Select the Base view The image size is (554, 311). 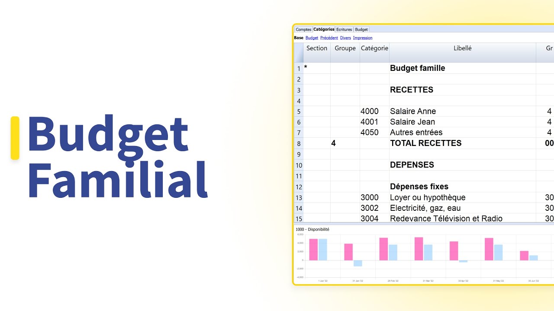click(x=299, y=38)
